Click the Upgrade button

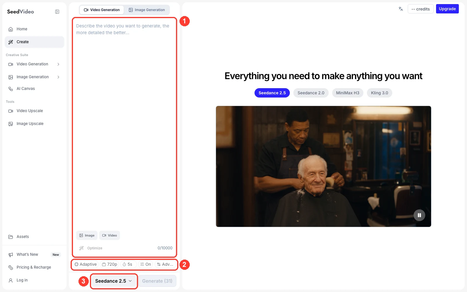tap(447, 9)
